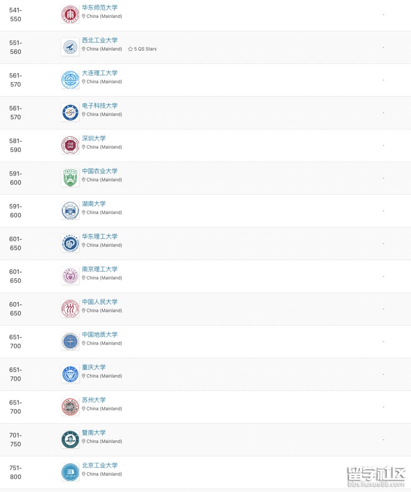The height and width of the screenshot is (492, 411).
Task: Click the 西北工业大学 logo icon
Action: point(70,47)
